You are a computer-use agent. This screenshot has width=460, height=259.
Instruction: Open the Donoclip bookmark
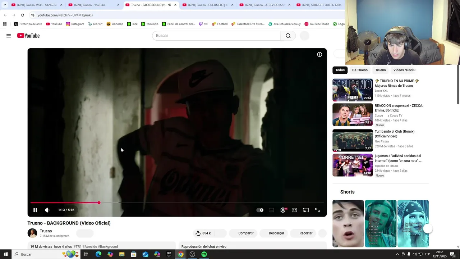tap(115, 24)
